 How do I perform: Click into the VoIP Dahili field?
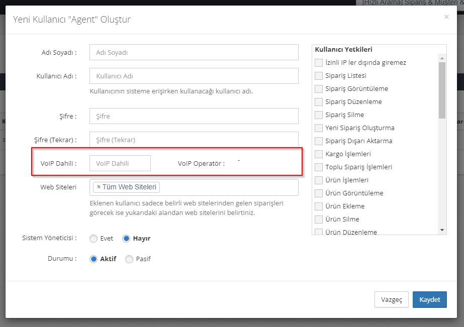coord(120,163)
